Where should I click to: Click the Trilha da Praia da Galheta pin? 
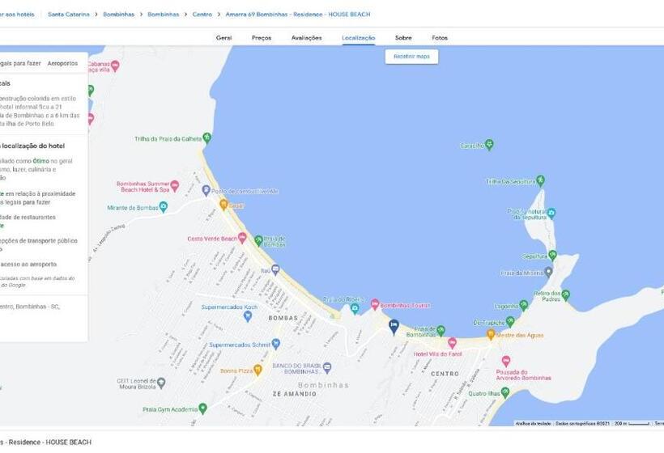pyautogui.click(x=206, y=138)
